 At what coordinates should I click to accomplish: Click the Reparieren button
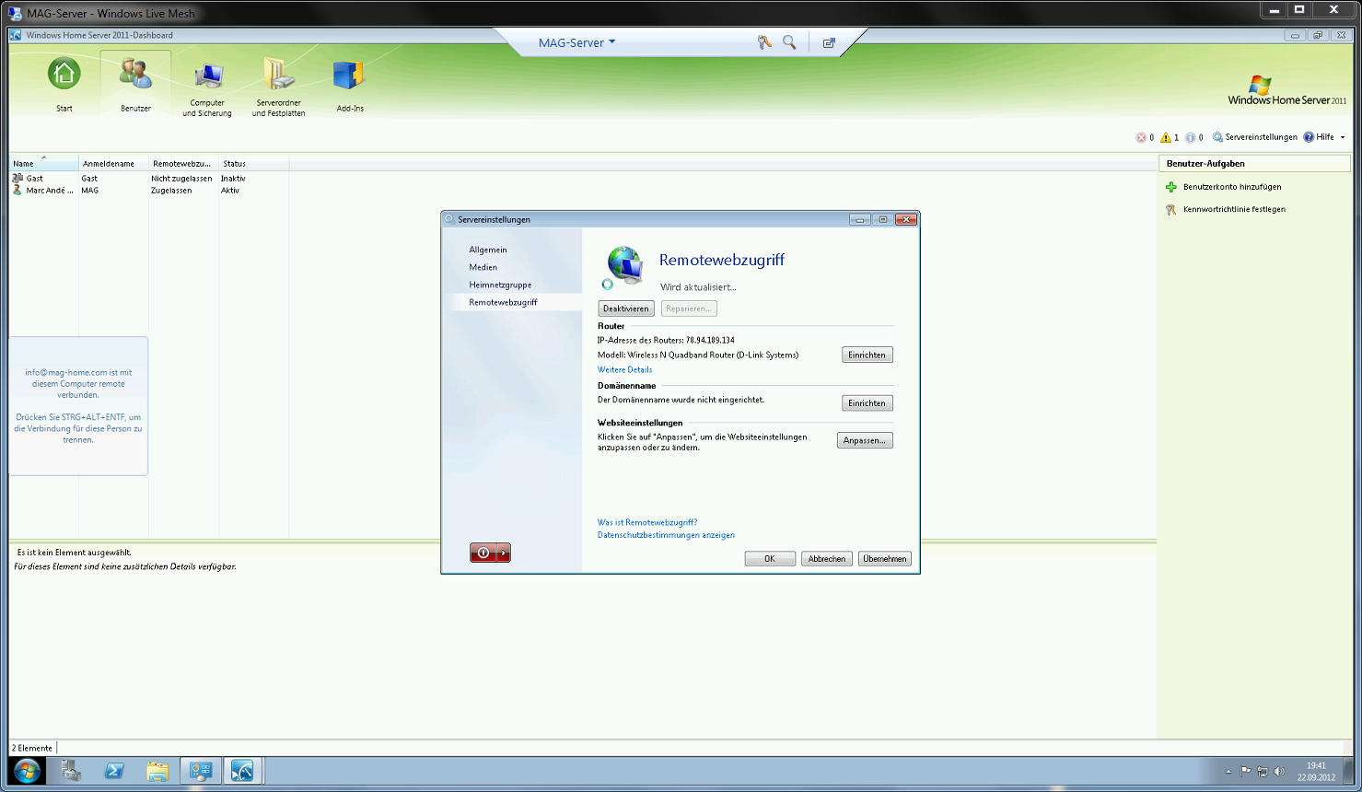689,309
